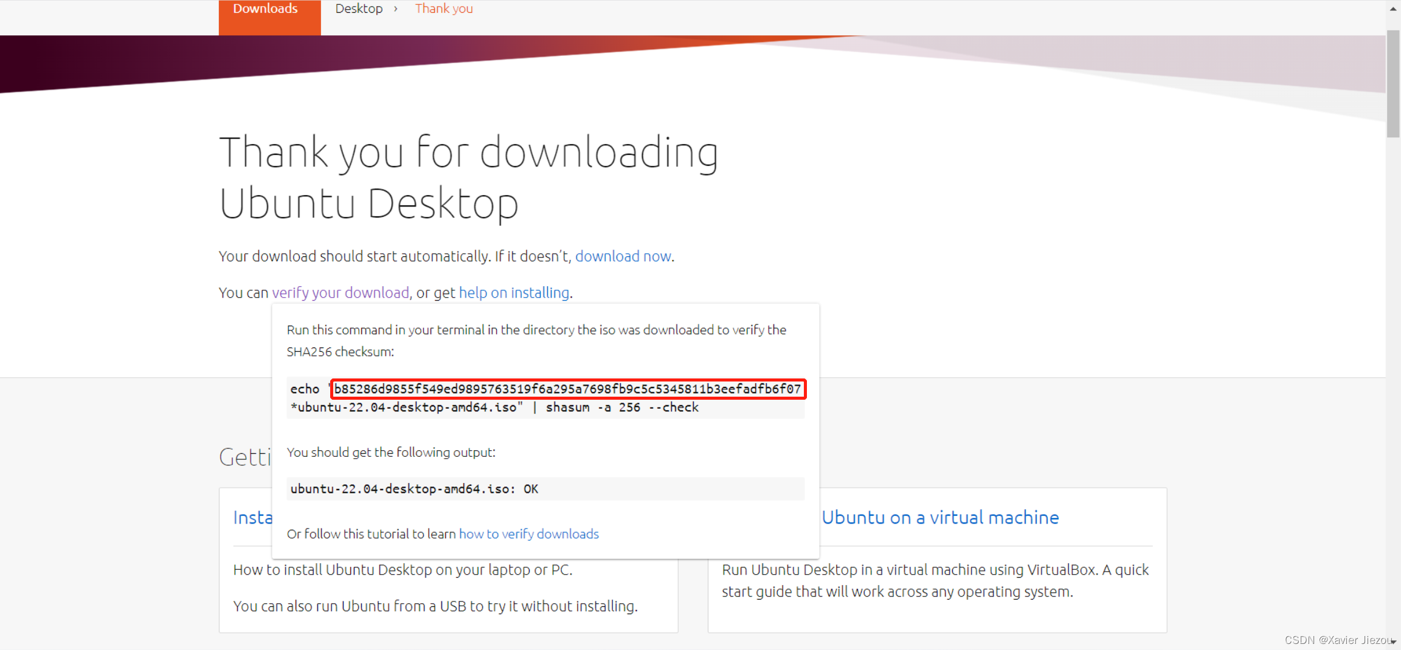Screen dimensions: 1401x650
Task: Click the shasum -a 256 --check command line
Action: [623, 408]
